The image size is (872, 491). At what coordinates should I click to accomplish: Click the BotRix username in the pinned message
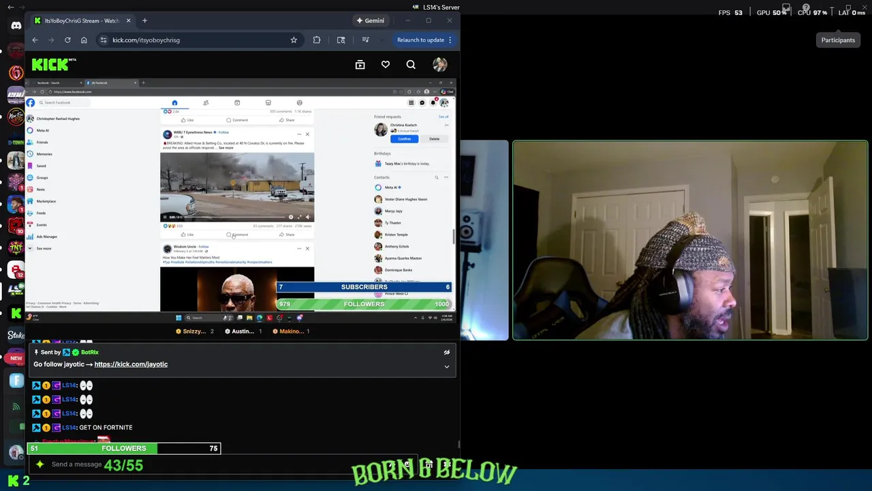click(90, 353)
